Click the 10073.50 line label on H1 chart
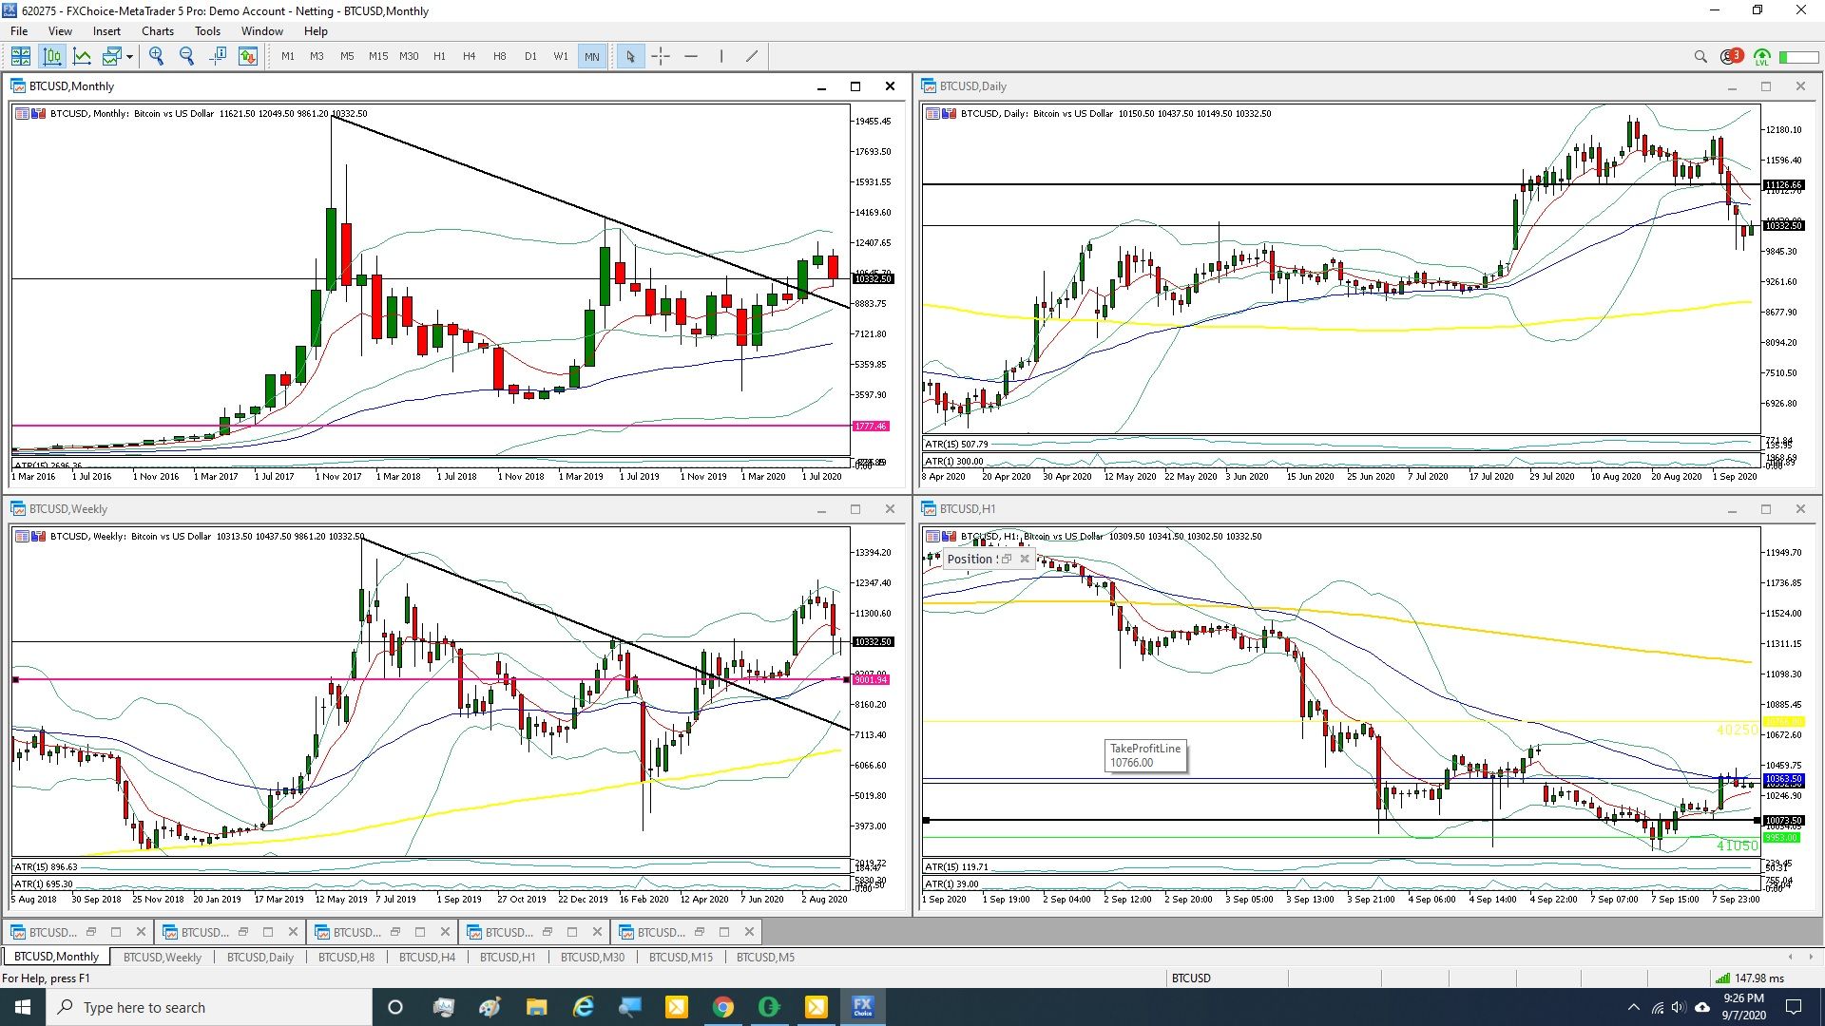This screenshot has height=1026, width=1825. pyautogui.click(x=1782, y=821)
